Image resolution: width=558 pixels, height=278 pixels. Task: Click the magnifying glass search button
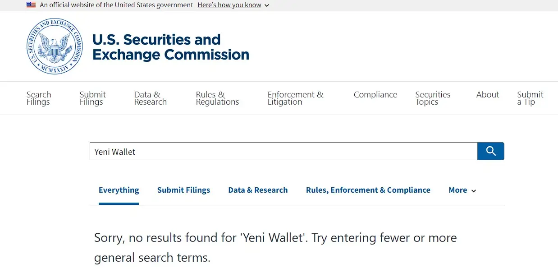(491, 151)
